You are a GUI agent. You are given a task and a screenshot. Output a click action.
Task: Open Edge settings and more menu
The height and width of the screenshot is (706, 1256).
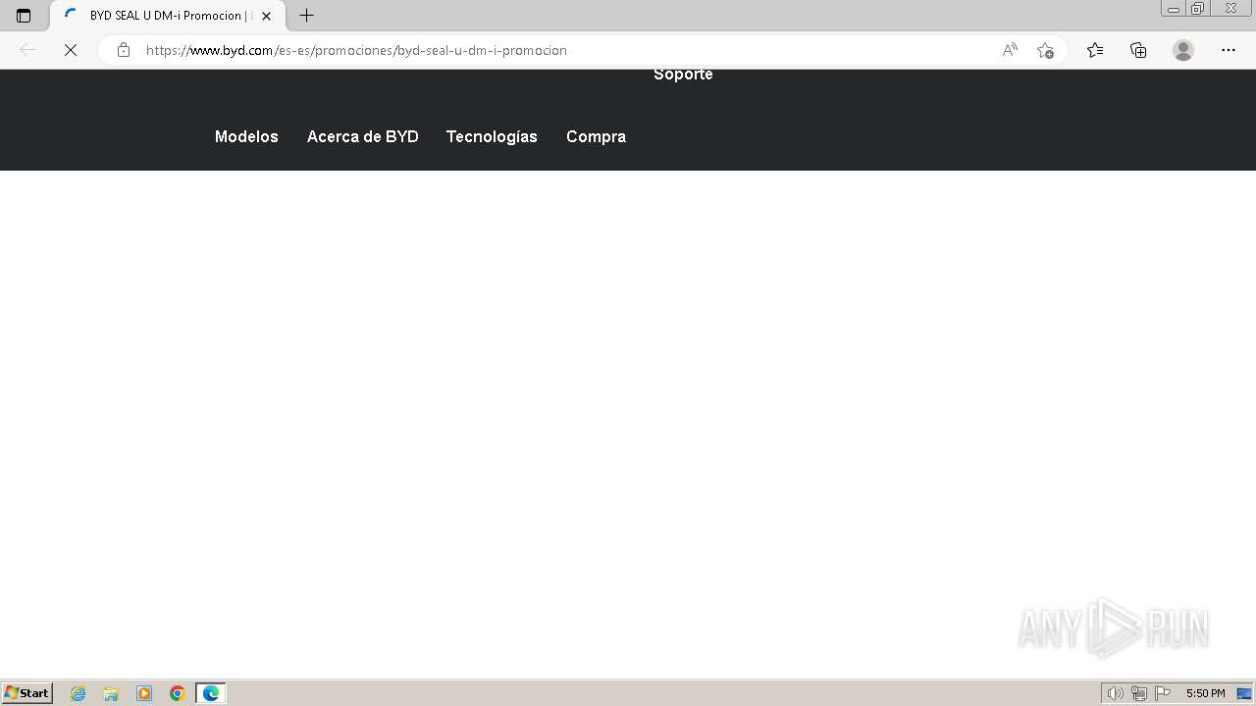[x=1229, y=50]
